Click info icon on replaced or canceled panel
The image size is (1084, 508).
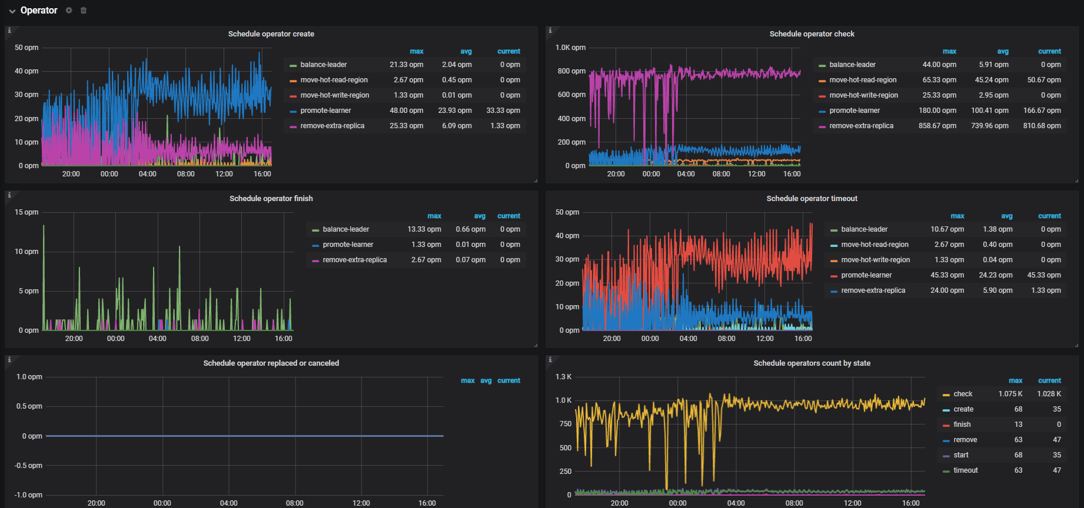(x=9, y=360)
